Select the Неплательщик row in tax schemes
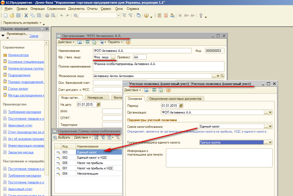The width and height of the screenshot is (293, 196). pos(88,173)
